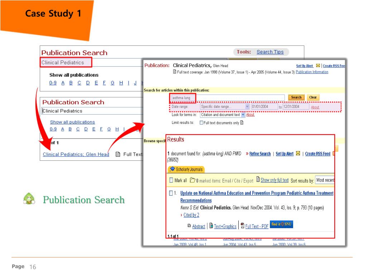The width and height of the screenshot is (367, 275).
Task: Open the Specific date range dropdown
Action: click(x=225, y=107)
